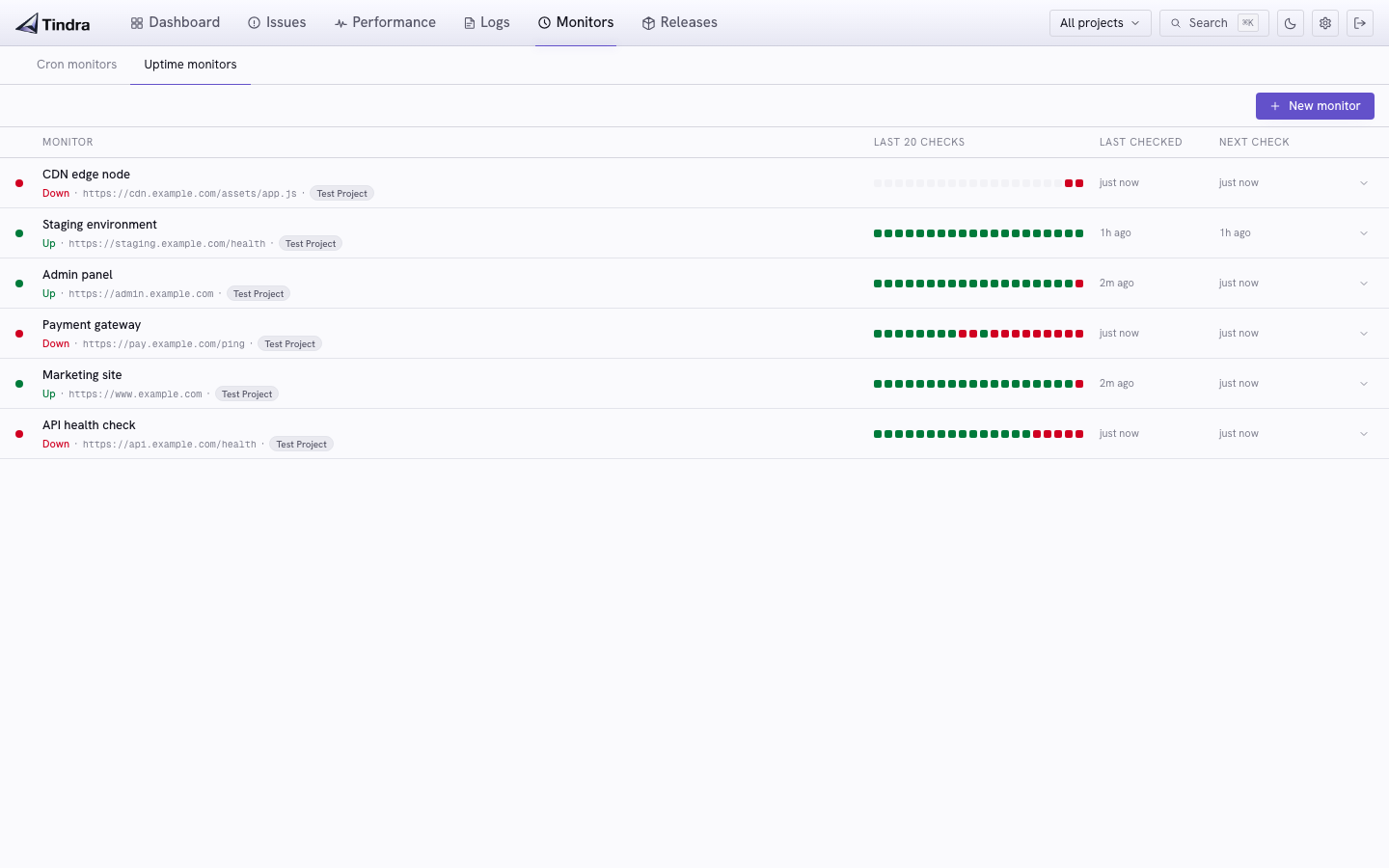Open the Issues nav item
This screenshot has width=1389, height=868.
pos(277,22)
